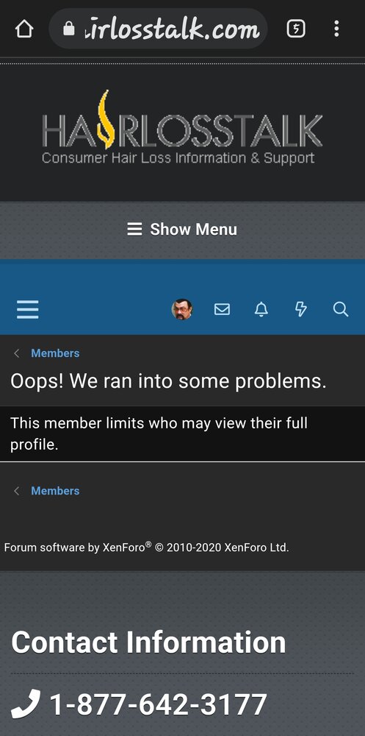Viewport: 365px width, 736px height.
Task: Open the alerts bell notifications
Action: (261, 309)
